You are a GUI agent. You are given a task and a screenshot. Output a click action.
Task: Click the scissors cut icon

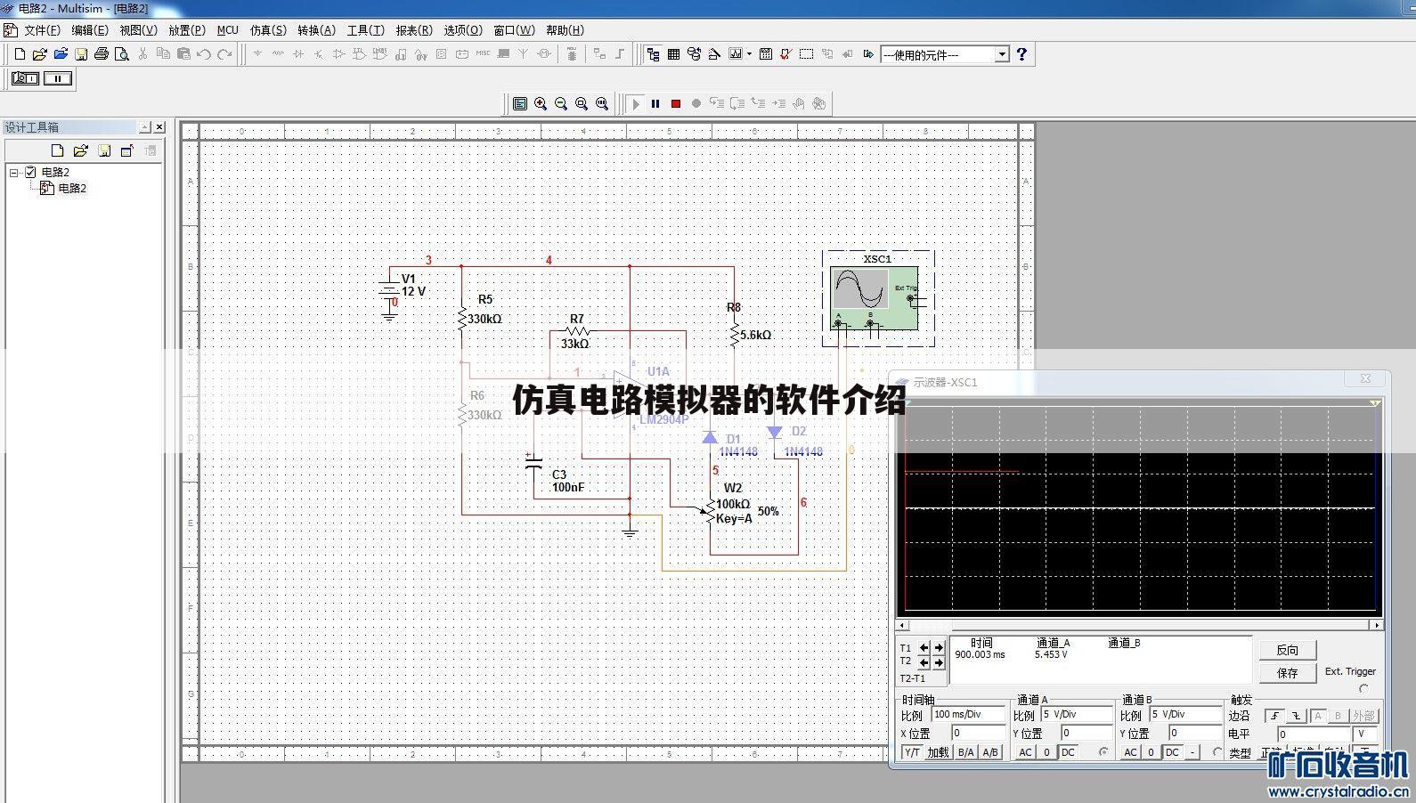click(142, 54)
